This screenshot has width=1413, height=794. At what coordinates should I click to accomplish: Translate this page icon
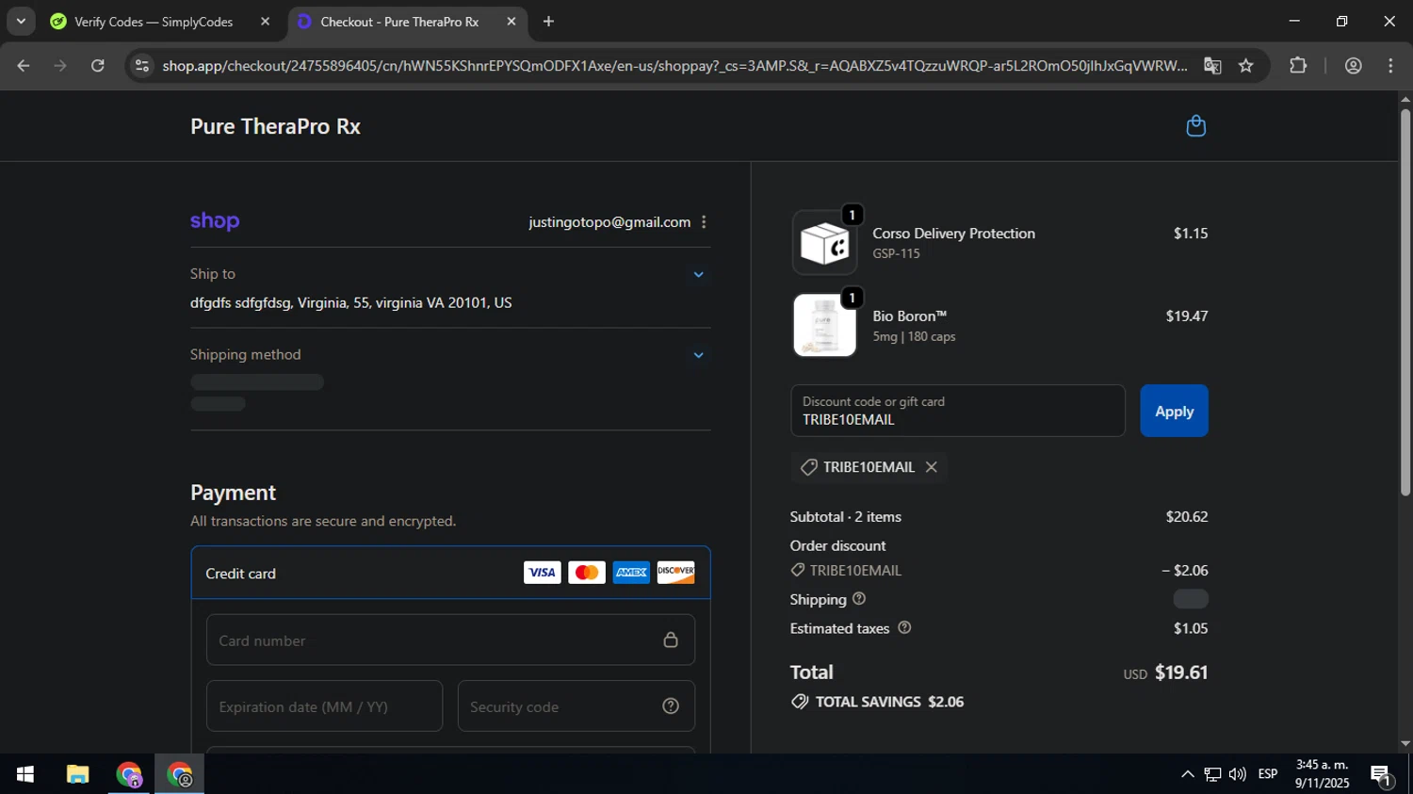pyautogui.click(x=1212, y=66)
